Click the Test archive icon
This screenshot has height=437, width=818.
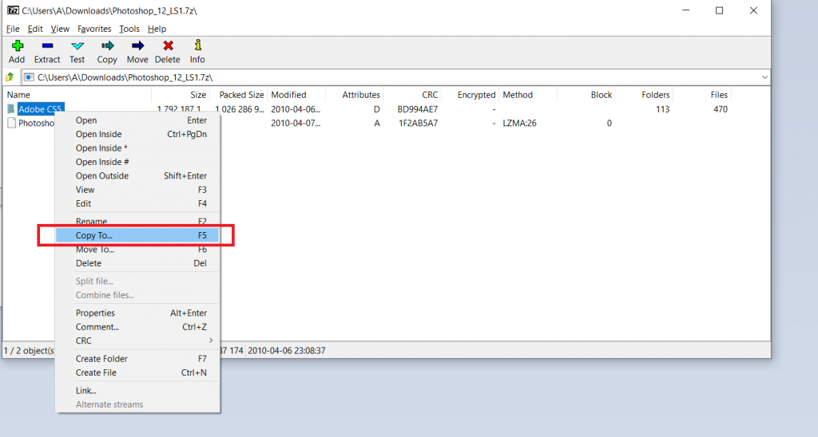click(77, 45)
